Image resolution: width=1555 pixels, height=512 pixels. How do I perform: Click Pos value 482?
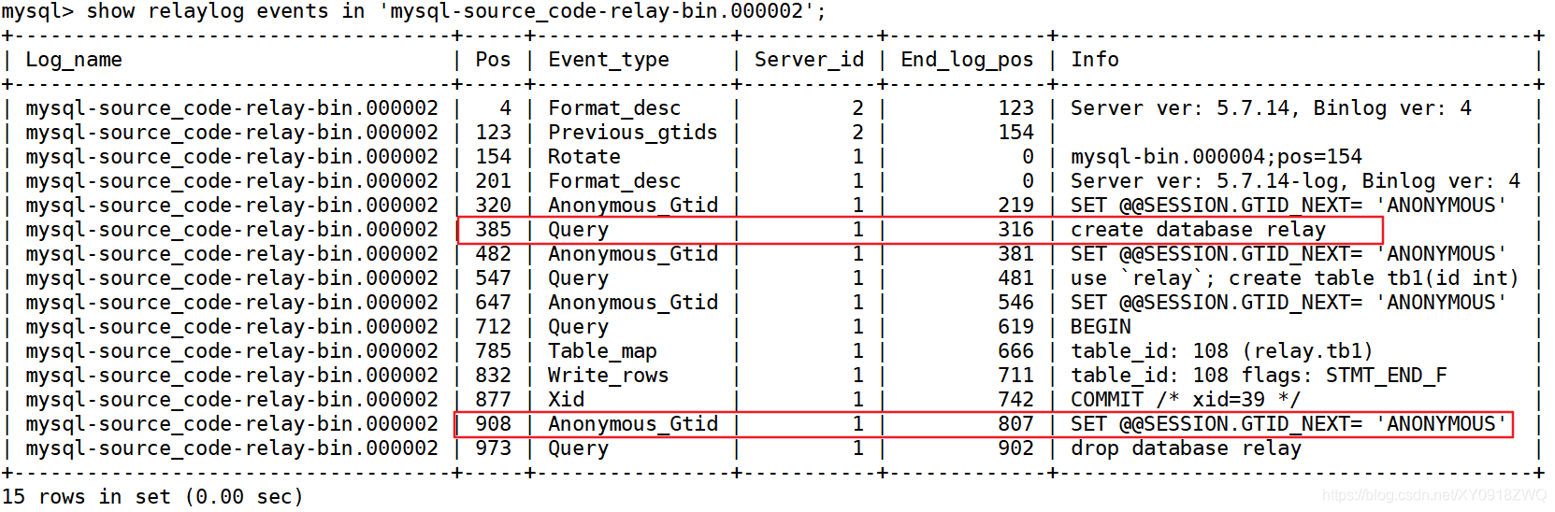click(493, 254)
